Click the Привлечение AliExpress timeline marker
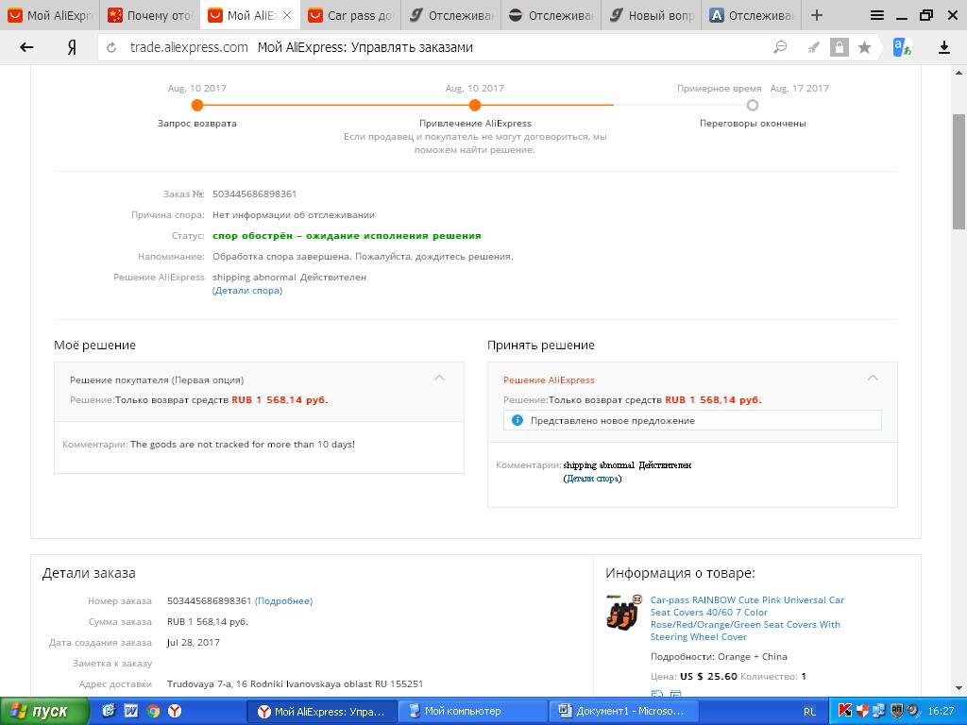 click(x=474, y=106)
